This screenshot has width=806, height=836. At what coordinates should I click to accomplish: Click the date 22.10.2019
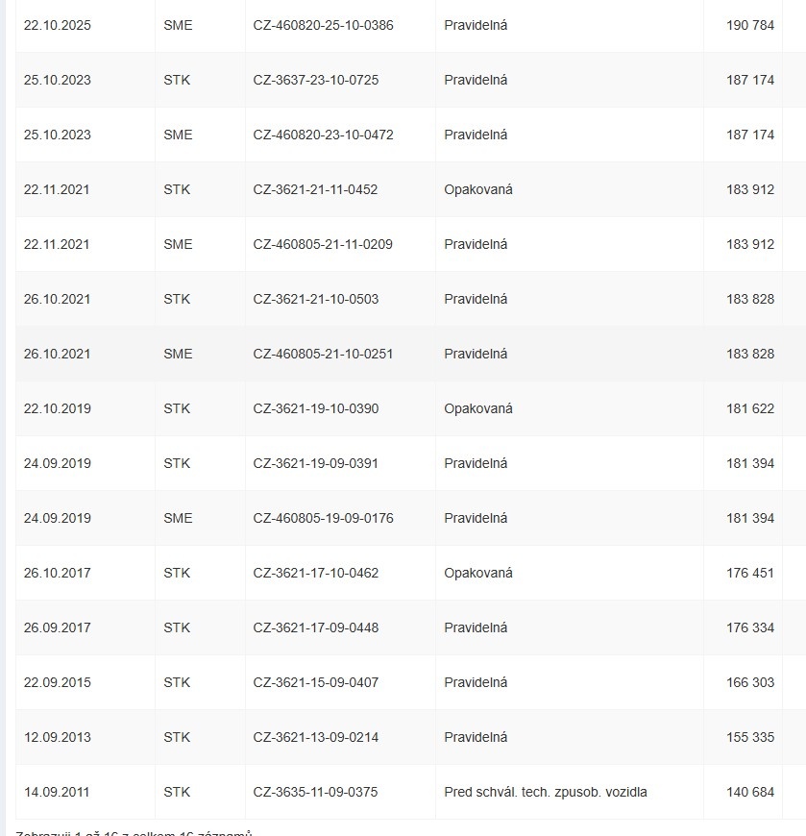[58, 408]
